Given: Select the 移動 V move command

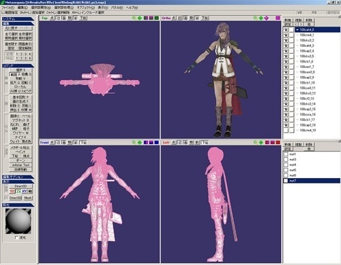Looking at the screenshot, I should pyautogui.click(x=20, y=78).
